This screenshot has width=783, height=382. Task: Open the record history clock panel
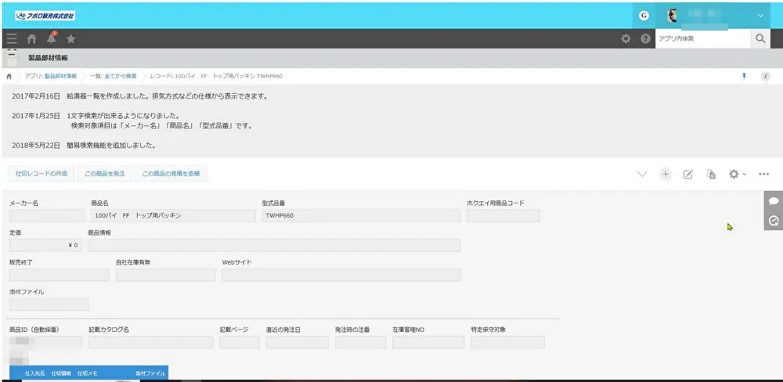(x=774, y=221)
